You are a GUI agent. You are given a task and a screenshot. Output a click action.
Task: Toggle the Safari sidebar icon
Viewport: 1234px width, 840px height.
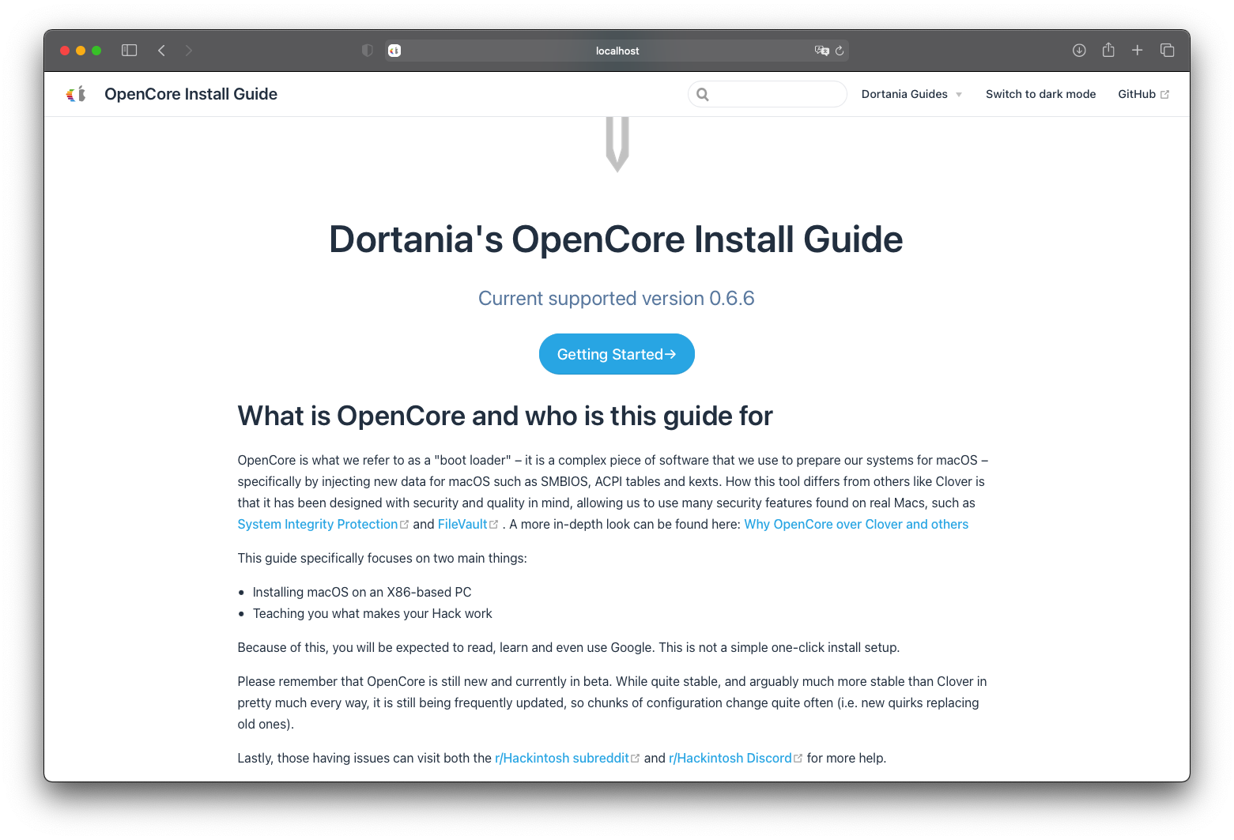point(130,51)
